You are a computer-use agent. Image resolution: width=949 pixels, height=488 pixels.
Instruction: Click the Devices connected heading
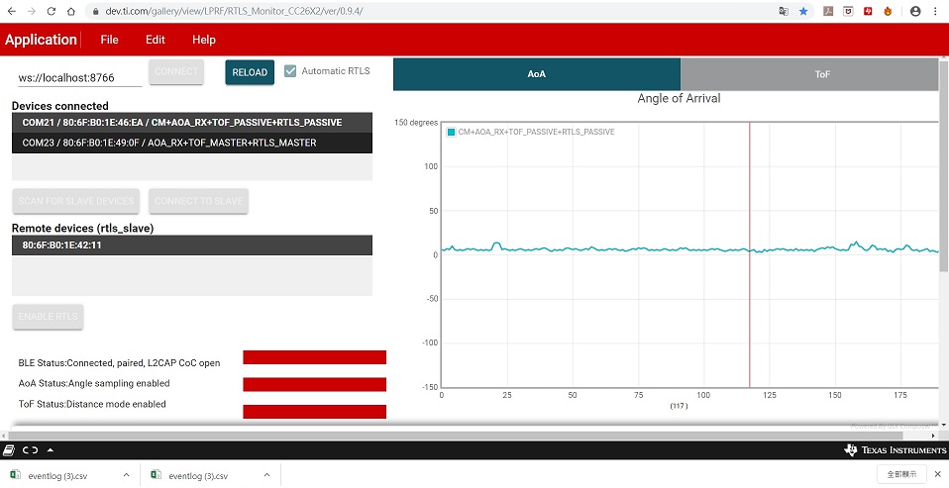coord(59,106)
